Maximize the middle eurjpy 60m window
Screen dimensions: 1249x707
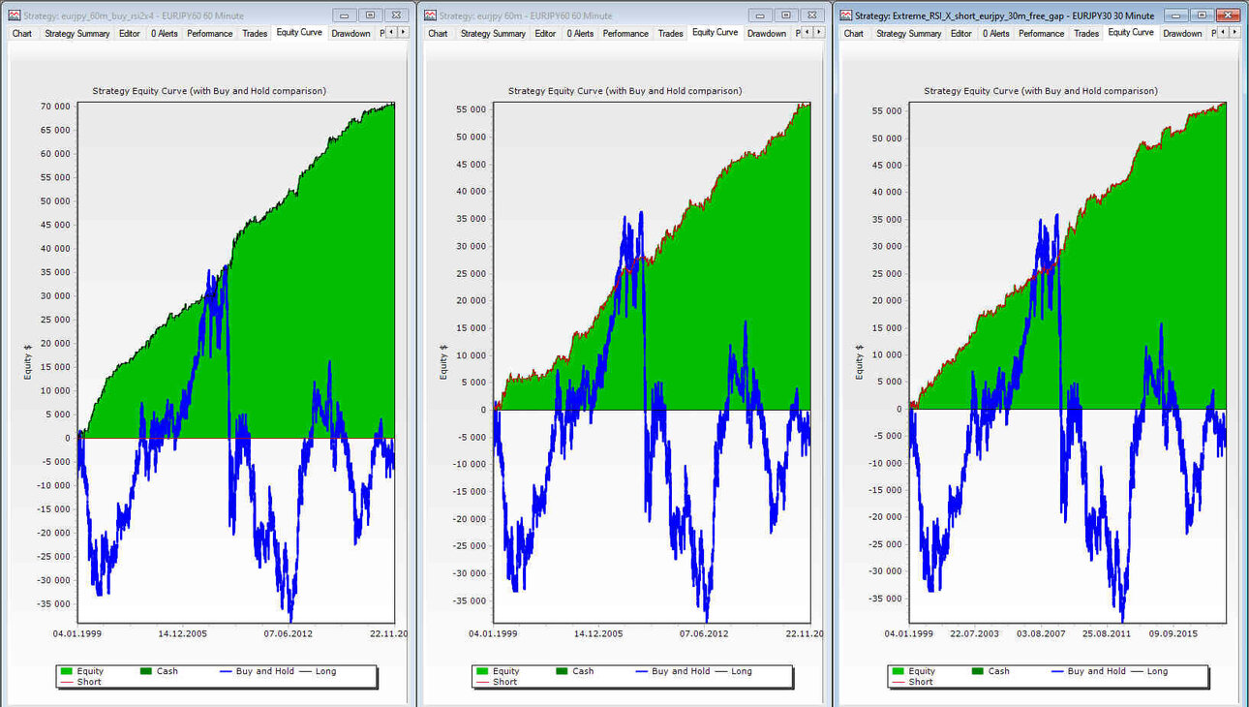click(786, 15)
